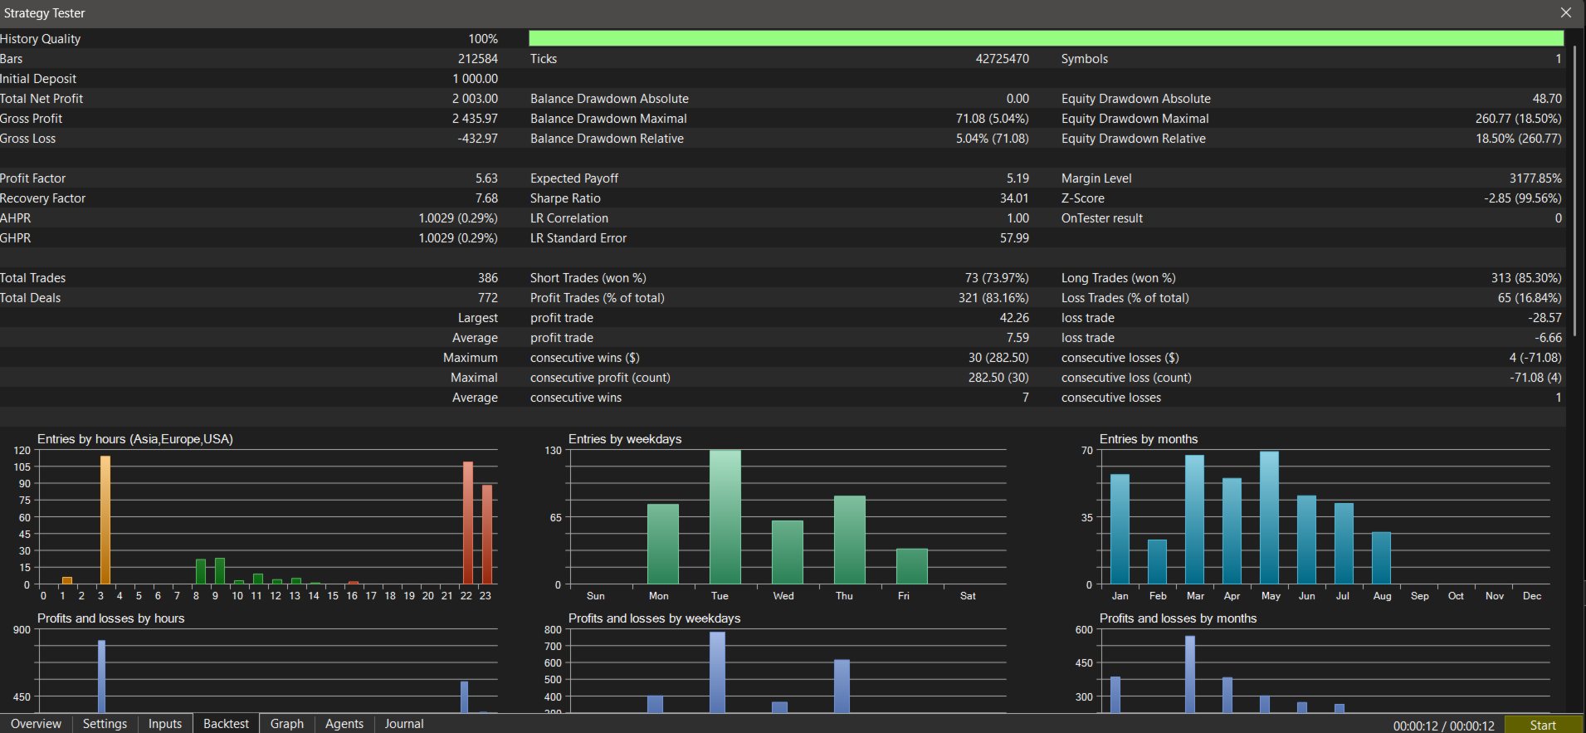Image resolution: width=1586 pixels, height=733 pixels.
Task: Close the Strategy Tester panel
Action: 1566,12
